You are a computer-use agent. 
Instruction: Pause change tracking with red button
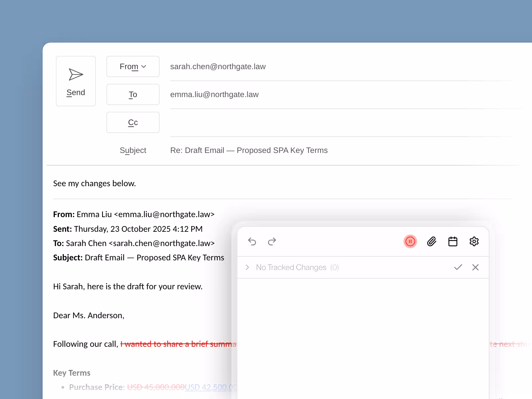(x=410, y=241)
